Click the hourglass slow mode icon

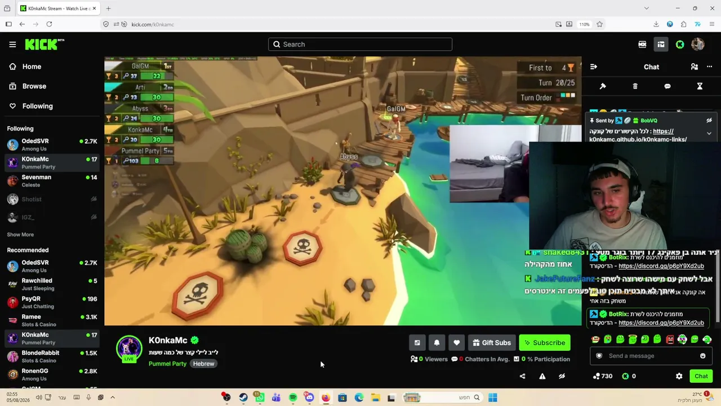click(700, 86)
